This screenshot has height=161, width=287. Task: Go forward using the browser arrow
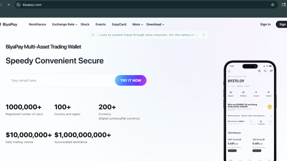point(1,5)
